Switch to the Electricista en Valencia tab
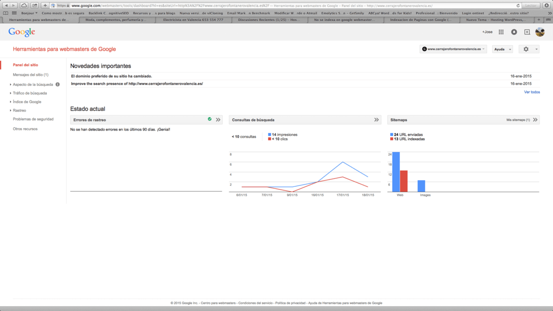Viewport: 553px width, 311px height. [x=193, y=20]
